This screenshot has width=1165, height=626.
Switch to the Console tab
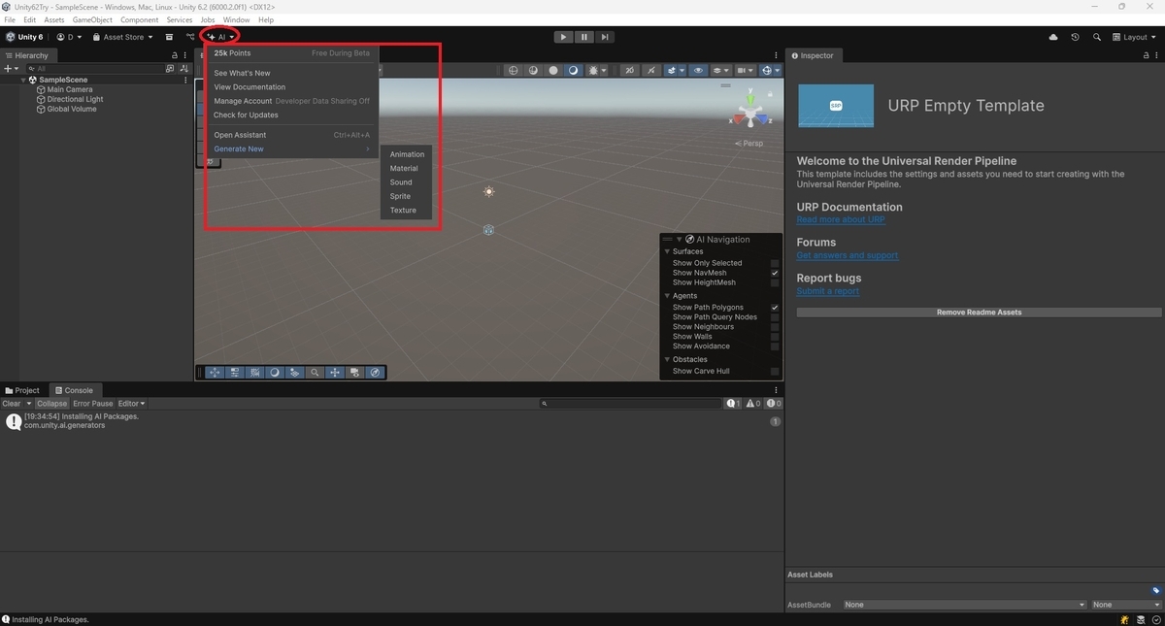point(75,390)
